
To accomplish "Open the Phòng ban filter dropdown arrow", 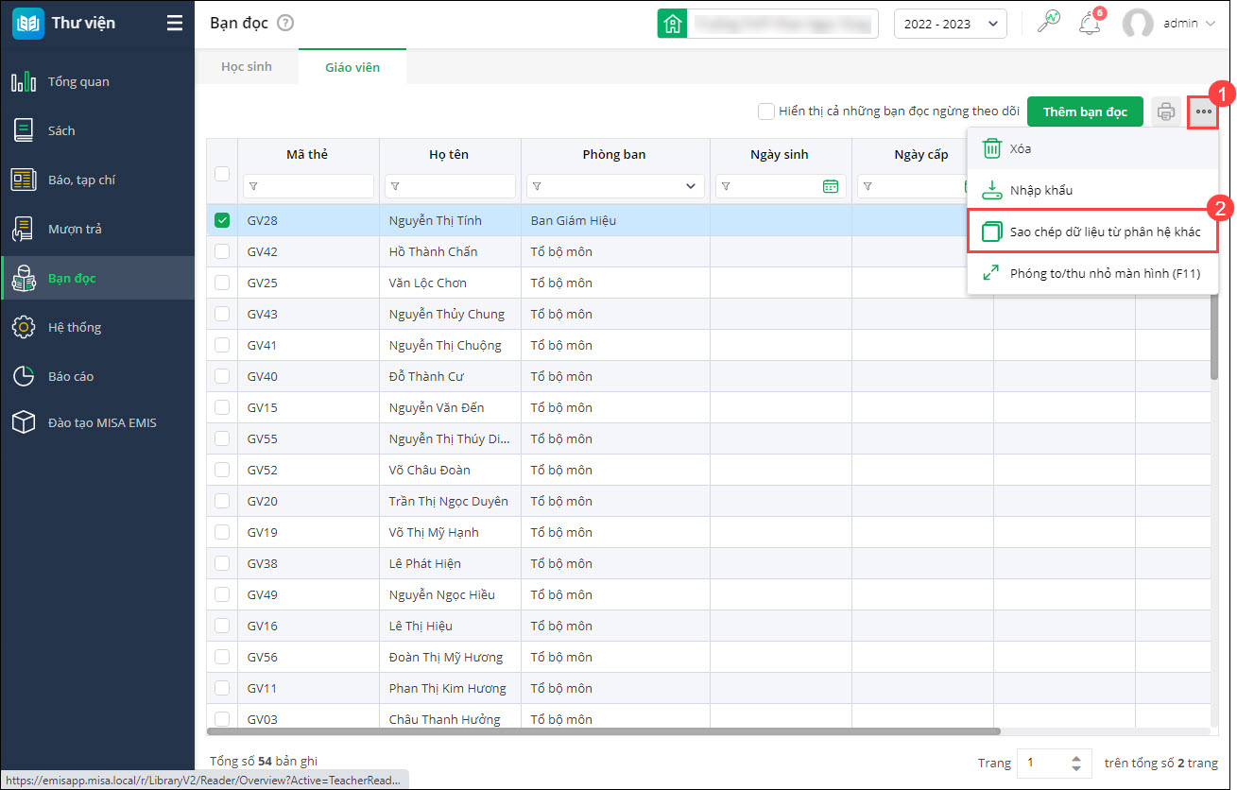I will [x=690, y=186].
